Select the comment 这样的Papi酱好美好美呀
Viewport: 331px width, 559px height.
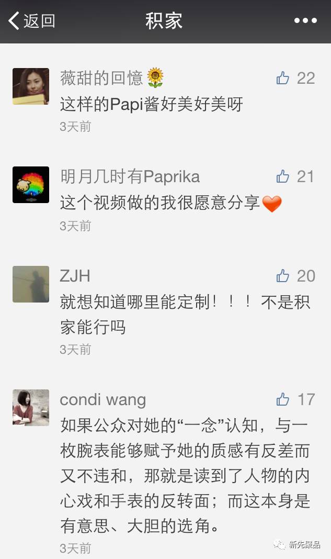click(152, 104)
